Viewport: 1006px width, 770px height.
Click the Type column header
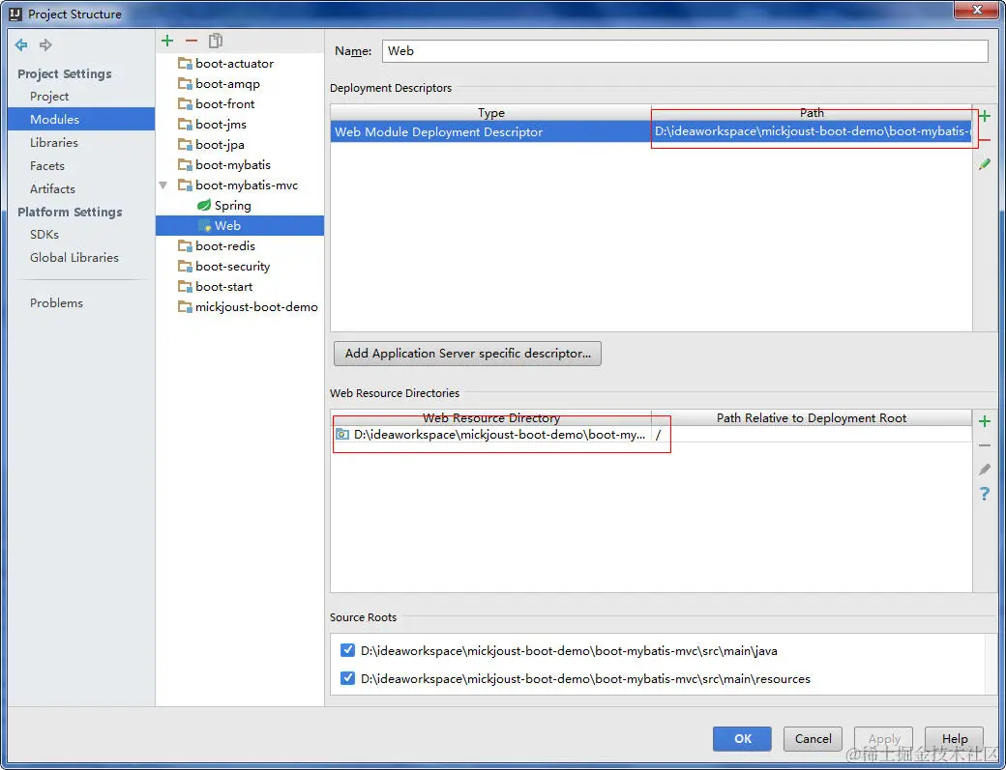(x=490, y=113)
